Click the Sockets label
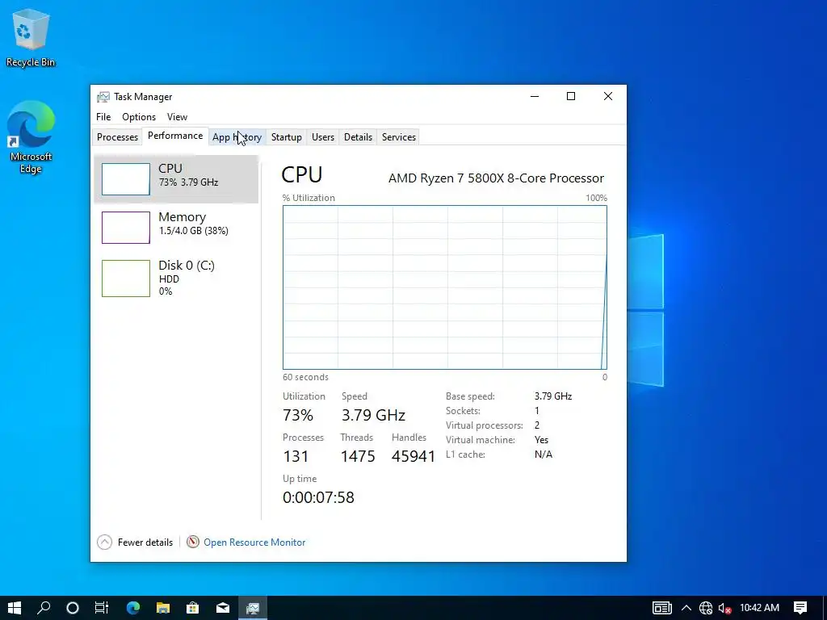827x620 pixels. coord(463,411)
